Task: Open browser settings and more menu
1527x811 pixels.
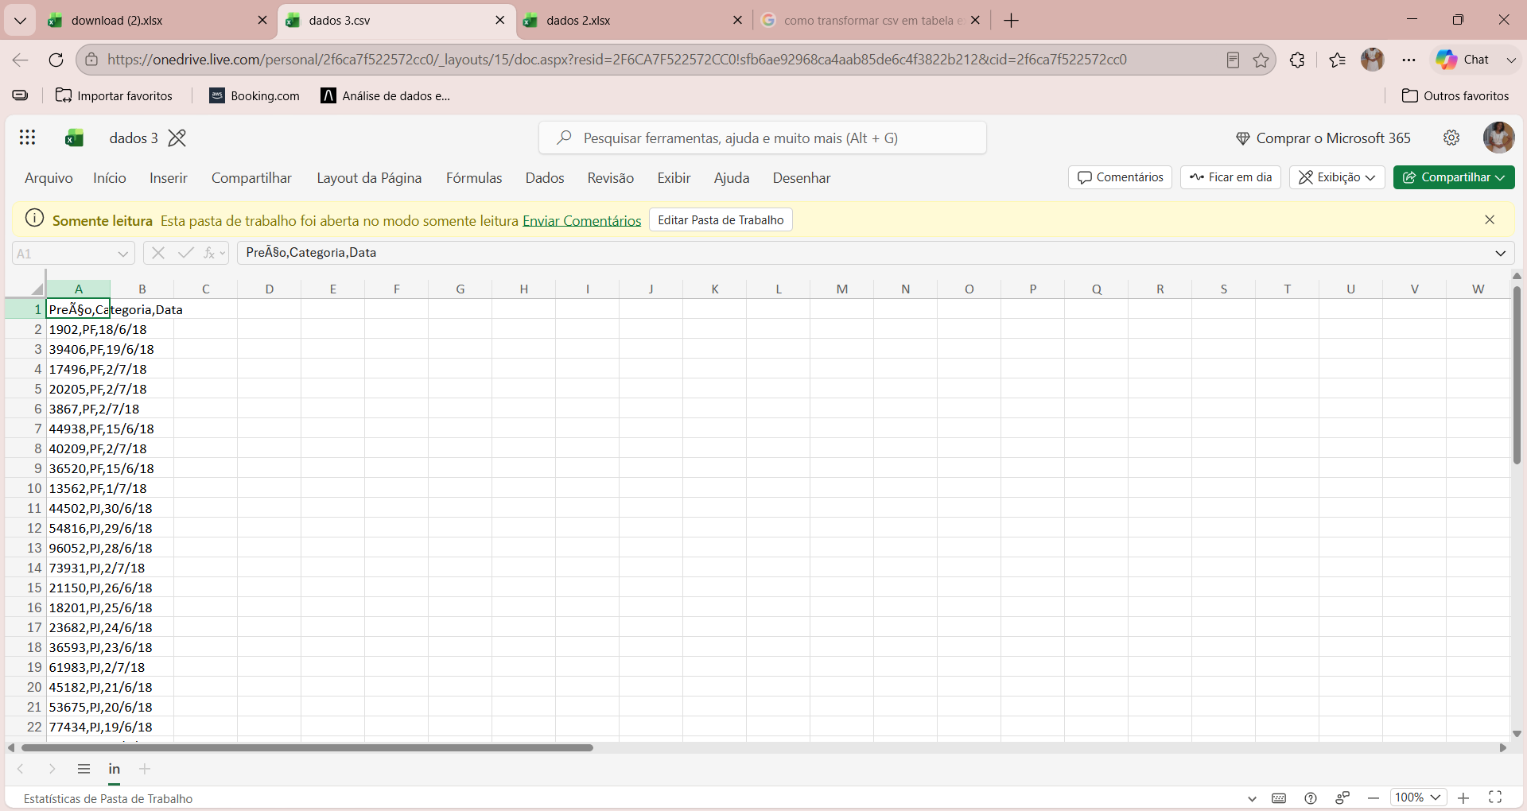Action: 1408,60
